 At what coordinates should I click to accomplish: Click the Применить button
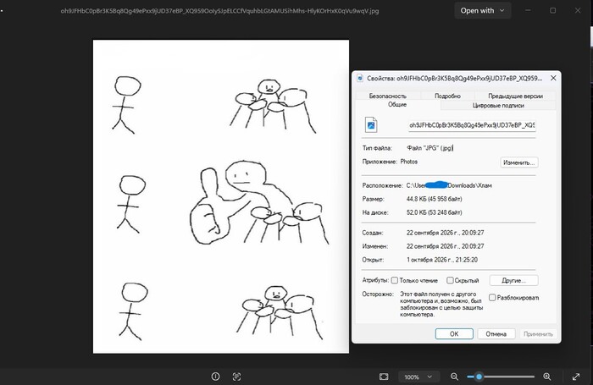coord(538,334)
